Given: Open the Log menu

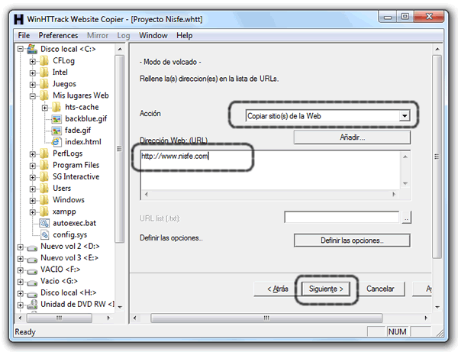Looking at the screenshot, I should (x=123, y=35).
